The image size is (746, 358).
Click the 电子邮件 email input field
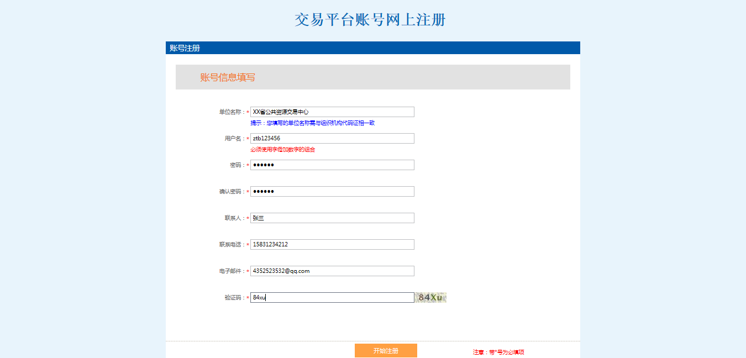[332, 271]
